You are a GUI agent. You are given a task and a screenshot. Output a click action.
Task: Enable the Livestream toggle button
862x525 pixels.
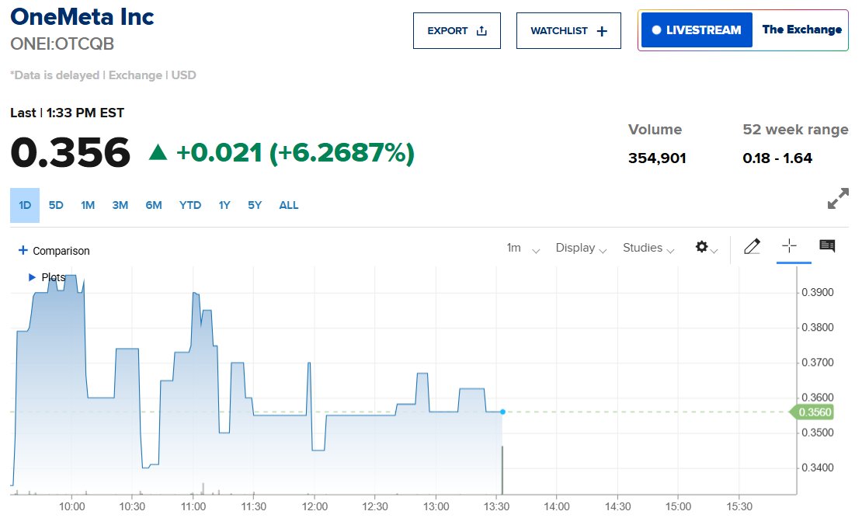pyautogui.click(x=696, y=30)
